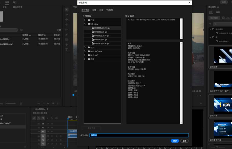This screenshot has width=232, height=149.
Task: Switch to the 设置 tab
Action: 94,10
